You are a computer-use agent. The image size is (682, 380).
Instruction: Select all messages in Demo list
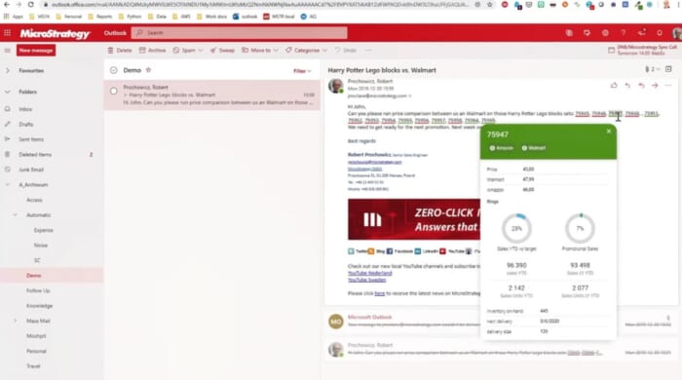(x=114, y=70)
